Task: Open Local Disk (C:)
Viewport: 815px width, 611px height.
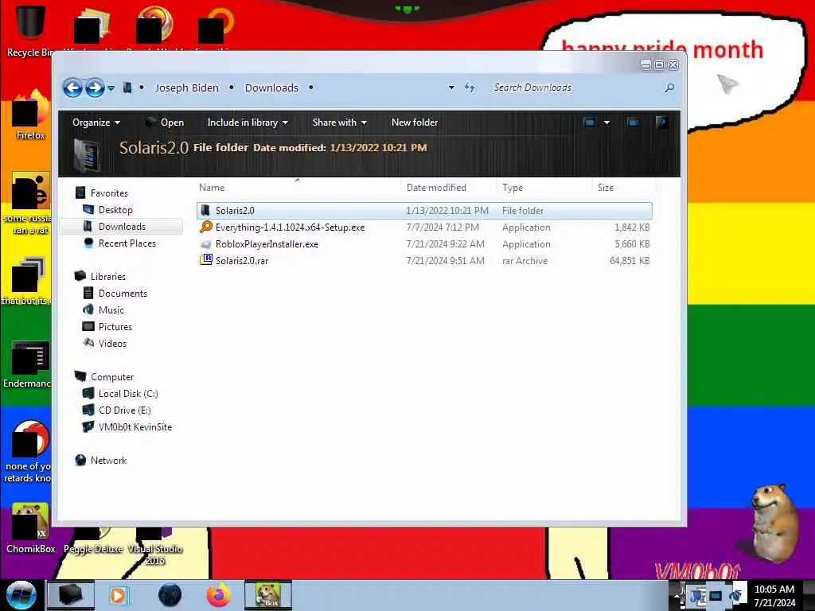Action: [x=128, y=394]
